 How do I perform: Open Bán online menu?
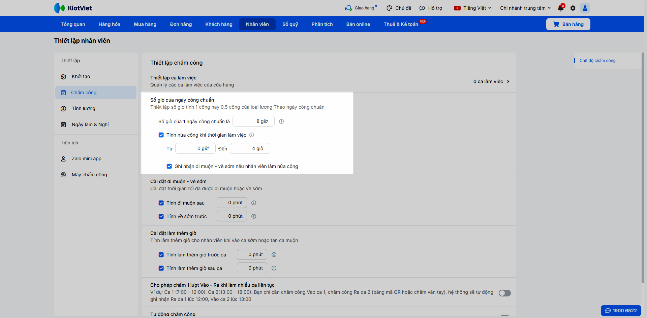tap(358, 24)
